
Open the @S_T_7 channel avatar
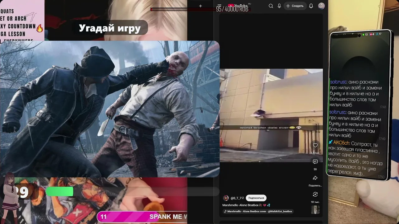tap(226, 198)
